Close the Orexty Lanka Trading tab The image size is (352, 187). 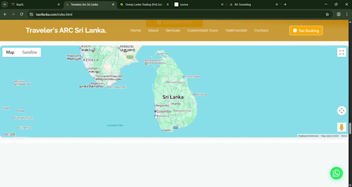coord(168,5)
